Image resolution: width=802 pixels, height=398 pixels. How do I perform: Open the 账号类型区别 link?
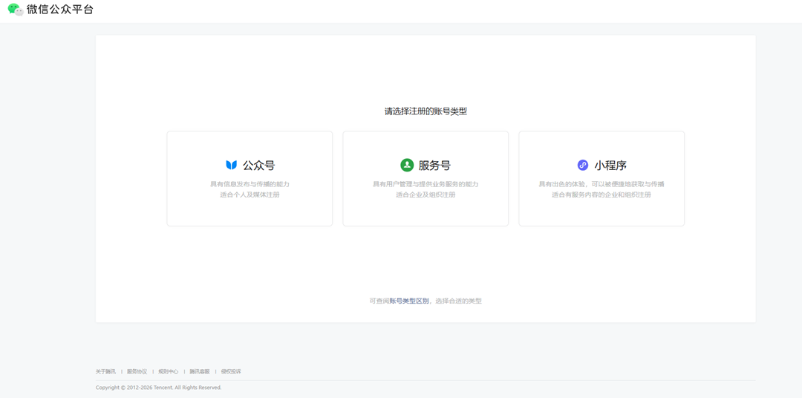[x=409, y=301]
